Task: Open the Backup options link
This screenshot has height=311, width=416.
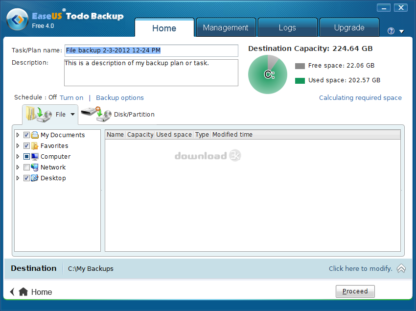Action: point(120,98)
